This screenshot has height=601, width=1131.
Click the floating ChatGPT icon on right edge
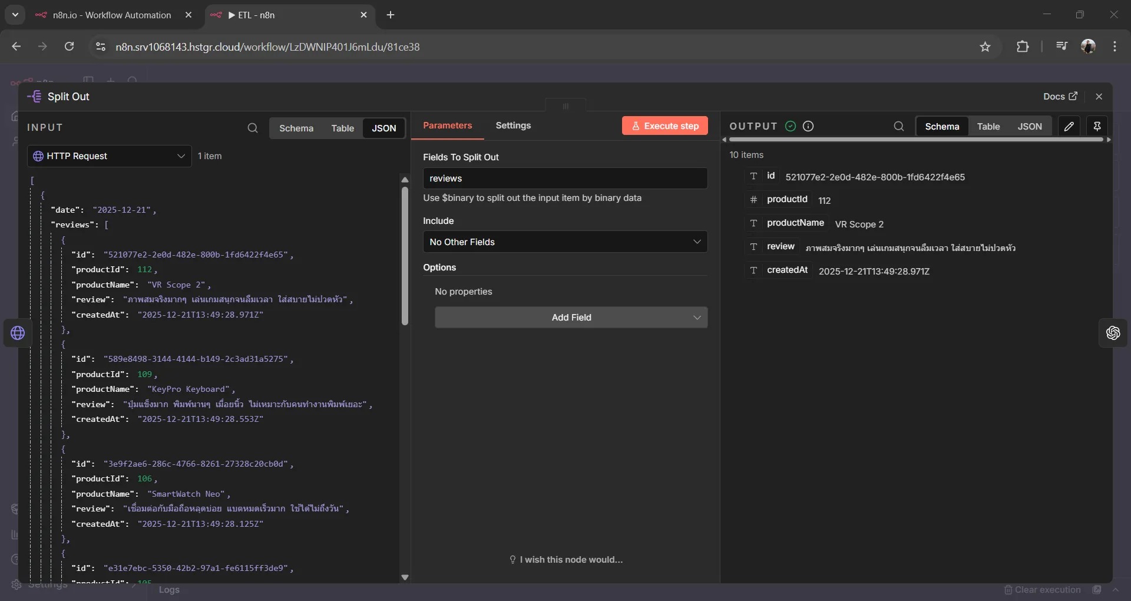tap(1113, 333)
